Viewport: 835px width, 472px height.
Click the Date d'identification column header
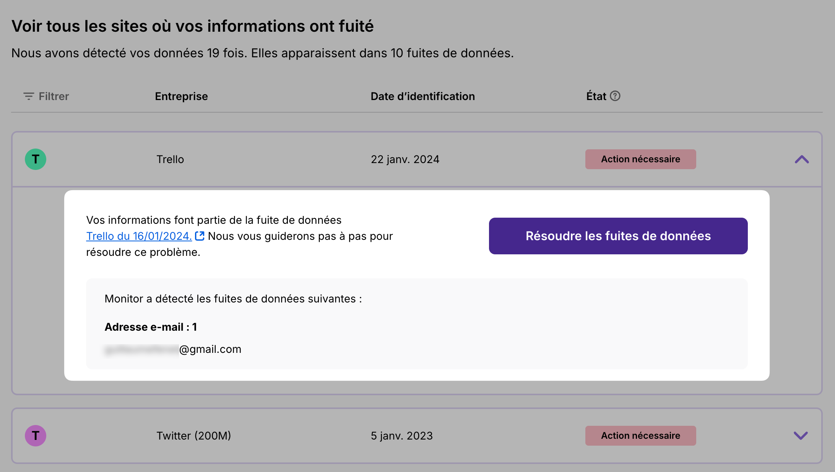[x=422, y=96]
